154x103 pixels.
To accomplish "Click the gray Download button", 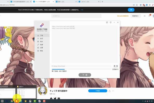I will 85,75.
